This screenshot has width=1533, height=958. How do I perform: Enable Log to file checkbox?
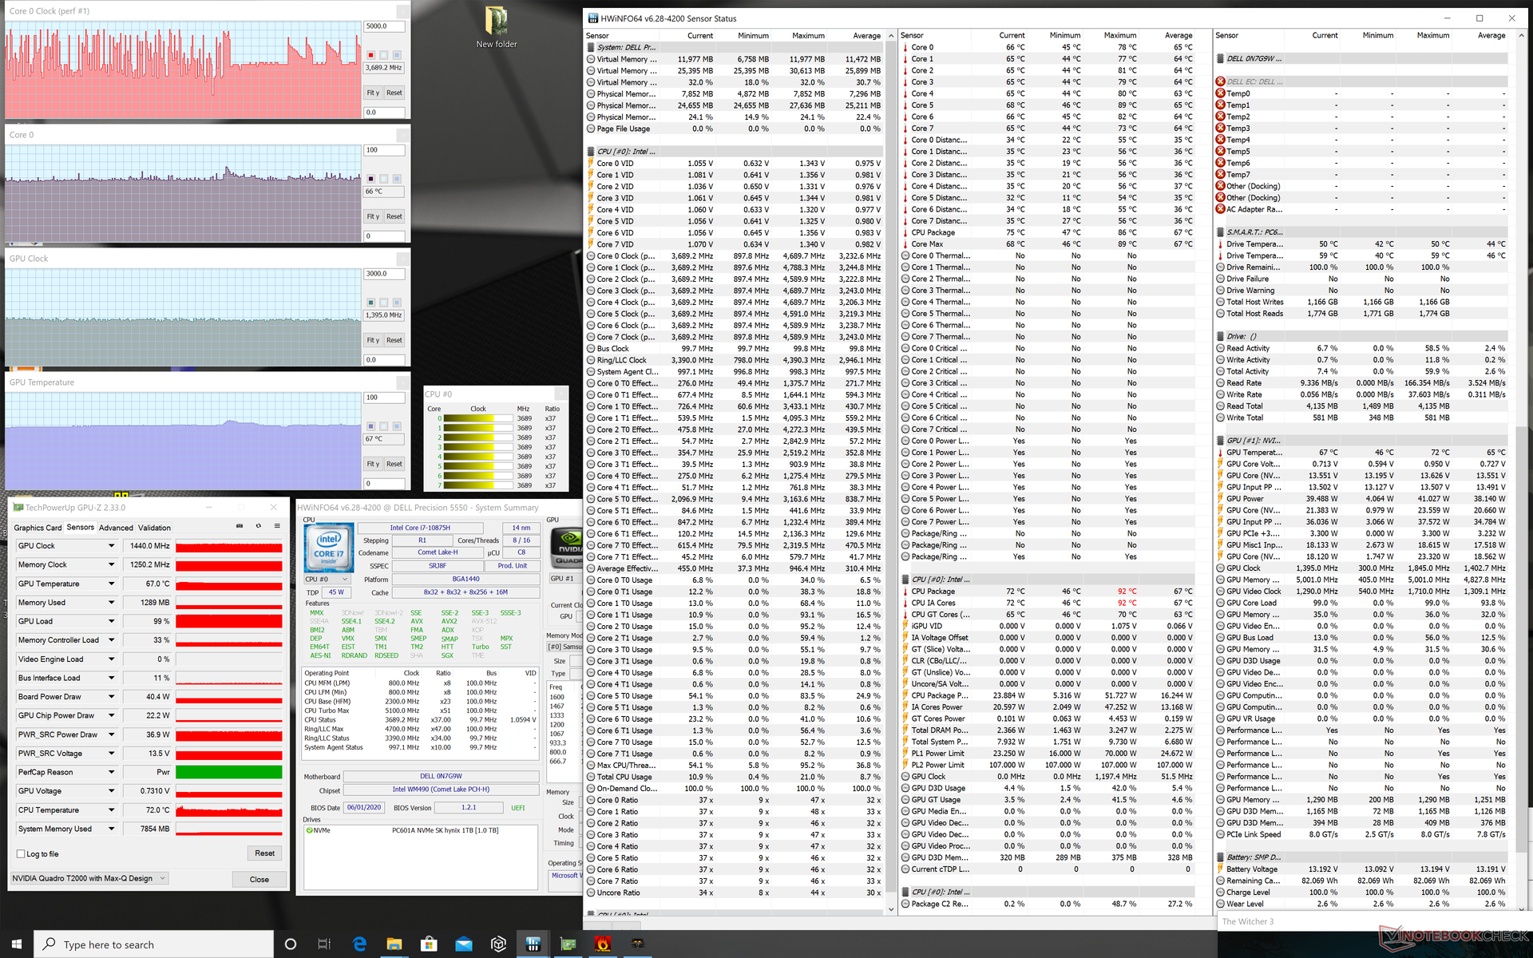click(x=22, y=853)
